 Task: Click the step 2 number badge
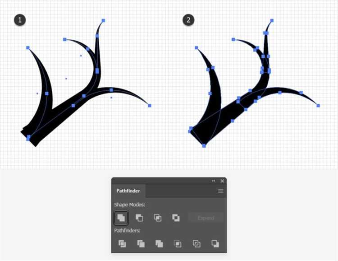[188, 19]
